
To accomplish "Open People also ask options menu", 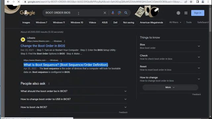I will pos(49,84).
